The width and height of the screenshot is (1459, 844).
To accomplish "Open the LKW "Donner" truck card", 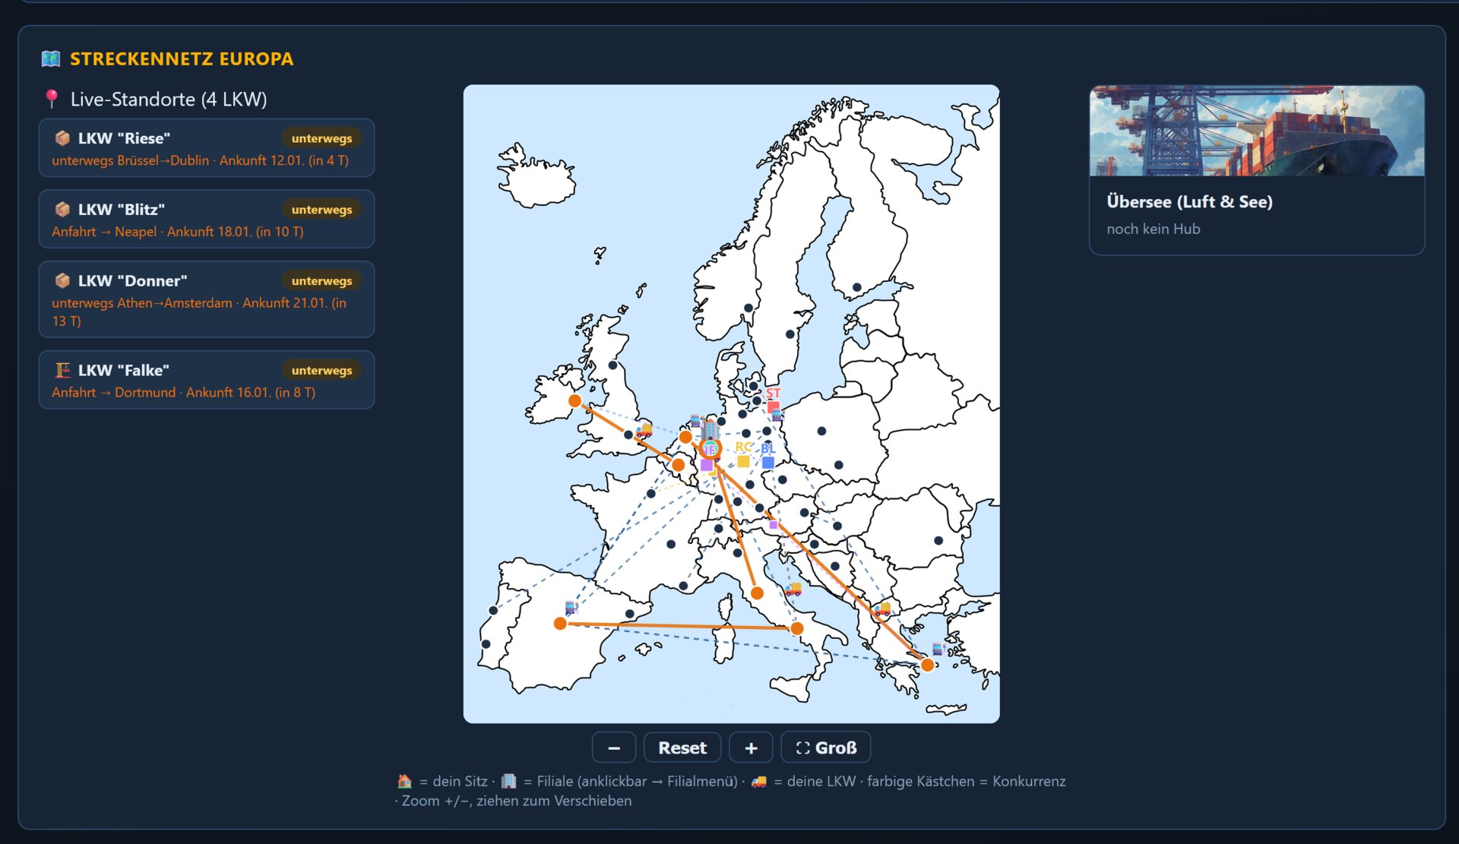I will point(207,299).
